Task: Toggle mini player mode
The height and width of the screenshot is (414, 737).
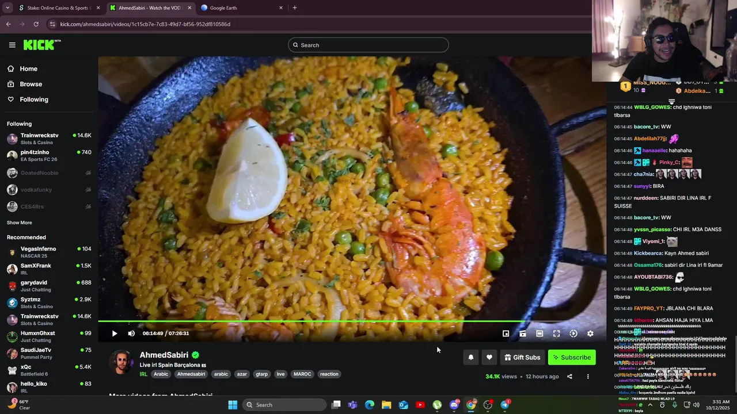Action: 506,333
